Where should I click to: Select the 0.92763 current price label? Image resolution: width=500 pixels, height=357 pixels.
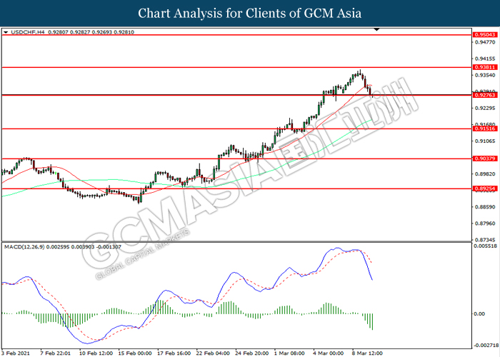(485, 95)
